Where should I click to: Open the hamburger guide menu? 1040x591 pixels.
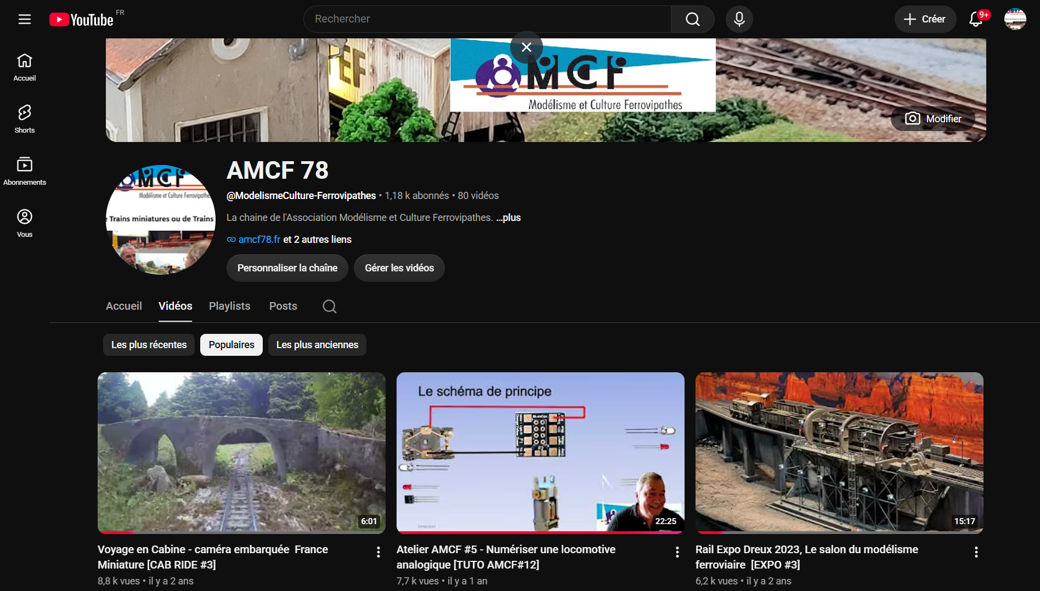point(25,19)
